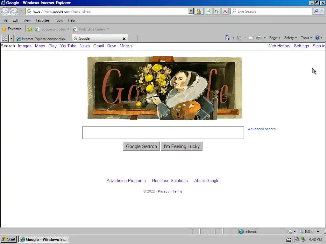Click the Windows Start button
The height and width of the screenshot is (244, 326).
click(x=9, y=240)
